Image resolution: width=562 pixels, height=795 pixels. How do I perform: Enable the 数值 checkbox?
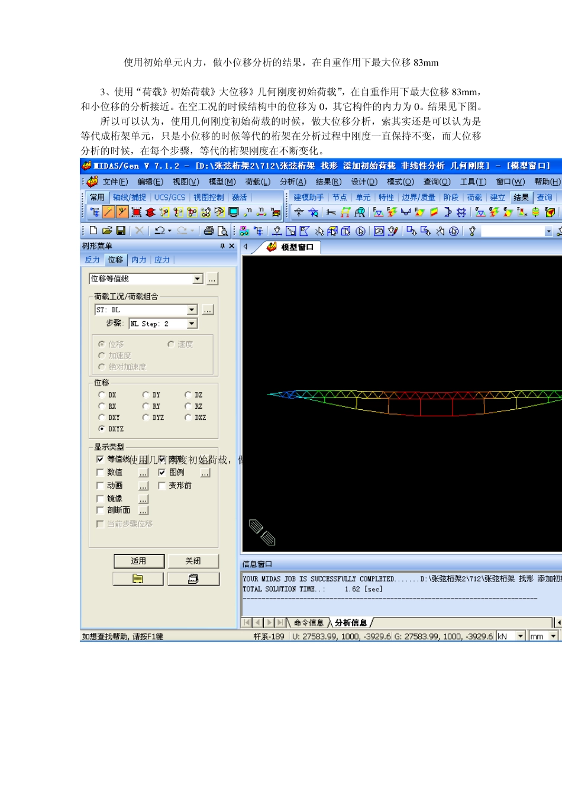(x=100, y=472)
